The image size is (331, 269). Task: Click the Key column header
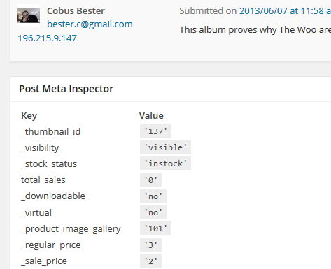pyautogui.click(x=29, y=116)
